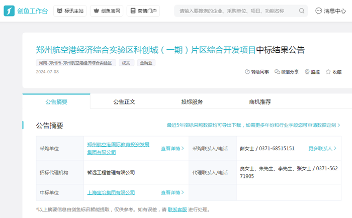Switch to 公告正文 tab
The image size is (352, 218).
[124, 101]
